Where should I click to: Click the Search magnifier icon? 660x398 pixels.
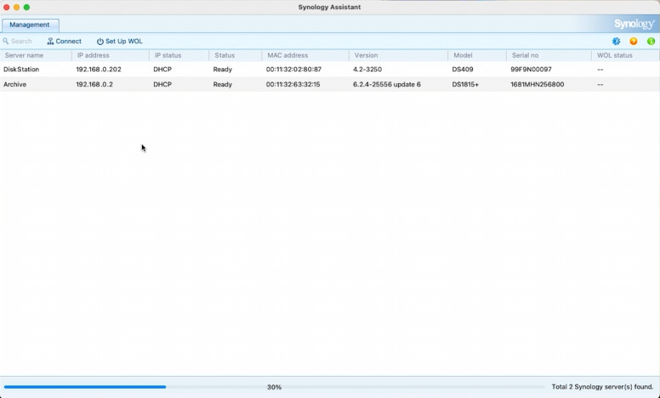pyautogui.click(x=5, y=41)
